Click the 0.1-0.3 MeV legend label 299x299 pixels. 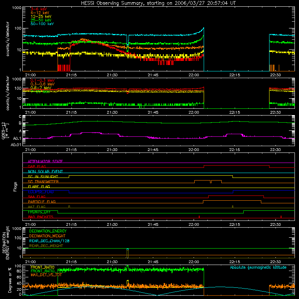(43, 80)
